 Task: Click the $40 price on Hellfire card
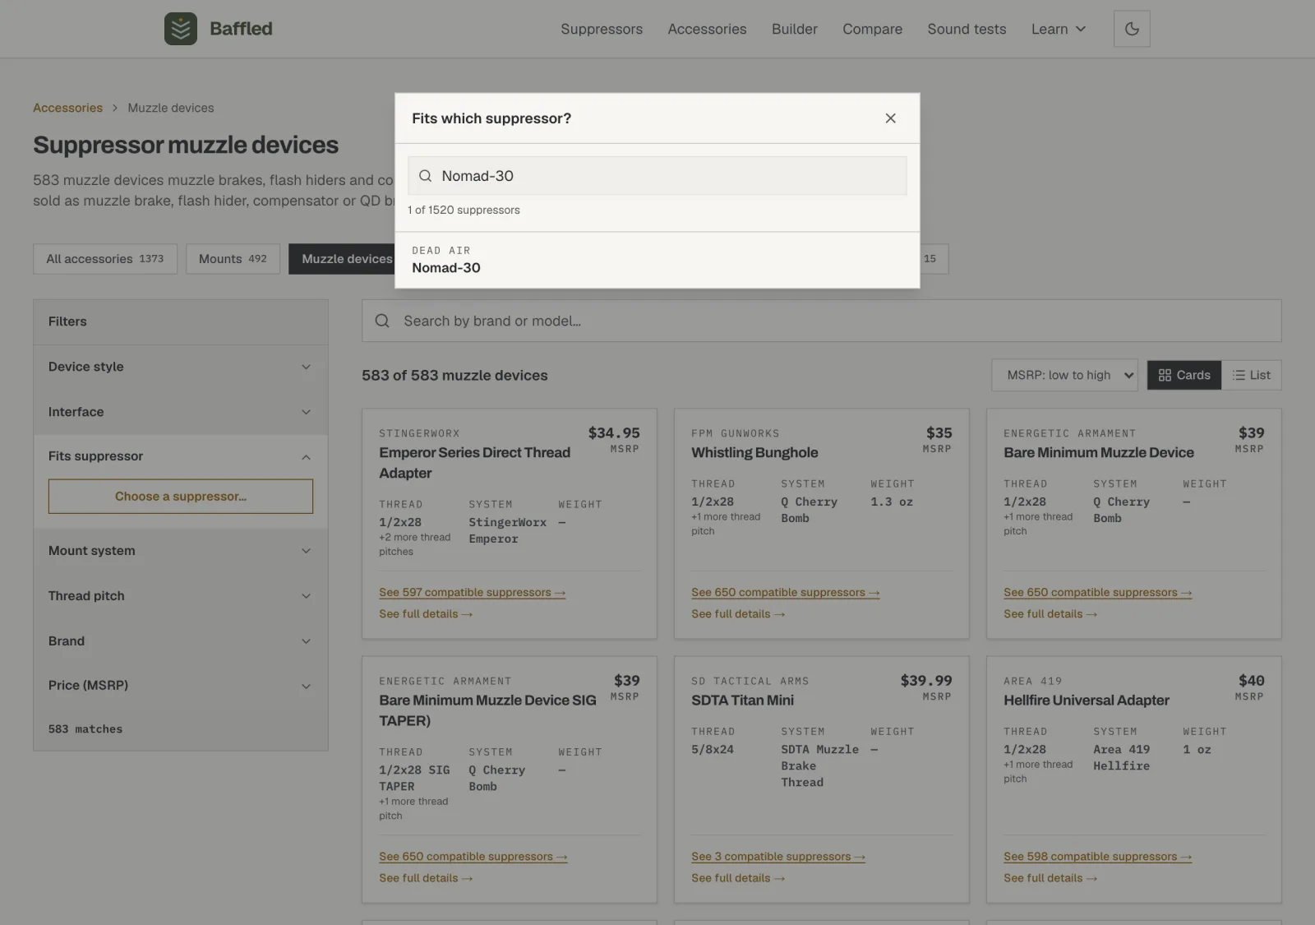1252,681
